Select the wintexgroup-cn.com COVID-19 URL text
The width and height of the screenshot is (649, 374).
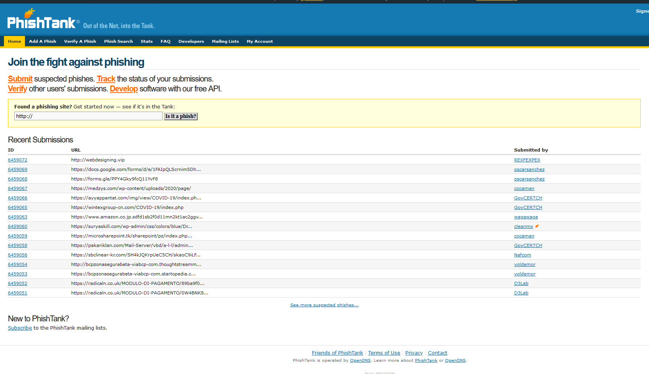click(x=127, y=207)
